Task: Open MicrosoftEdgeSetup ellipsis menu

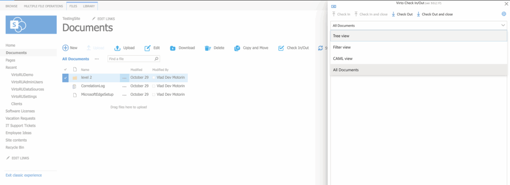Action: [x=124, y=95]
